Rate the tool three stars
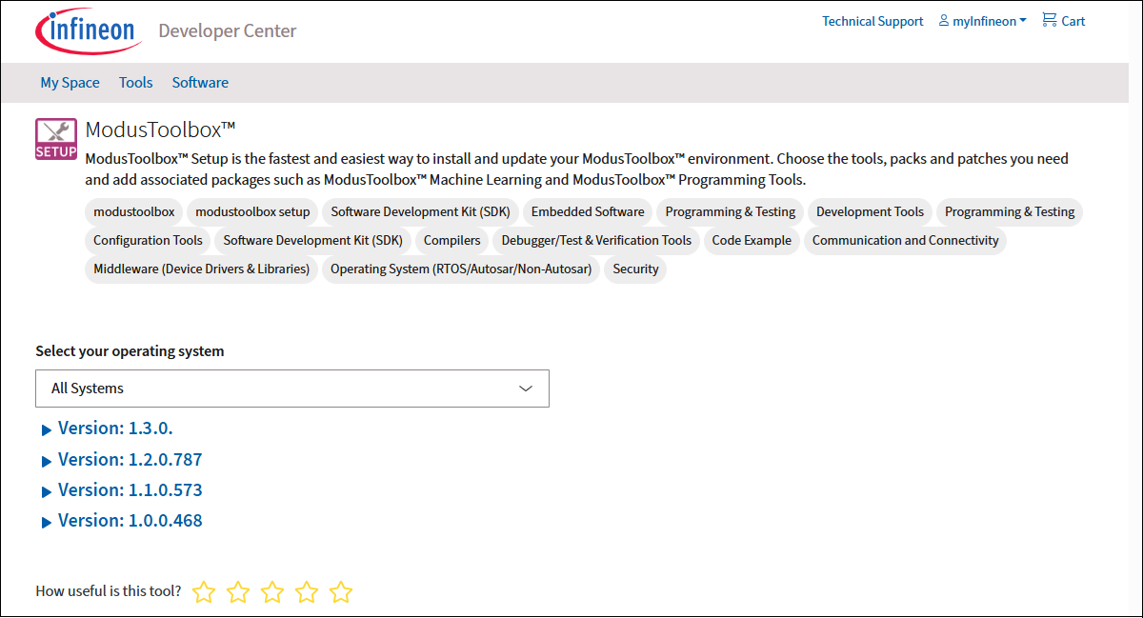The height and width of the screenshot is (618, 1143). pyautogui.click(x=272, y=592)
